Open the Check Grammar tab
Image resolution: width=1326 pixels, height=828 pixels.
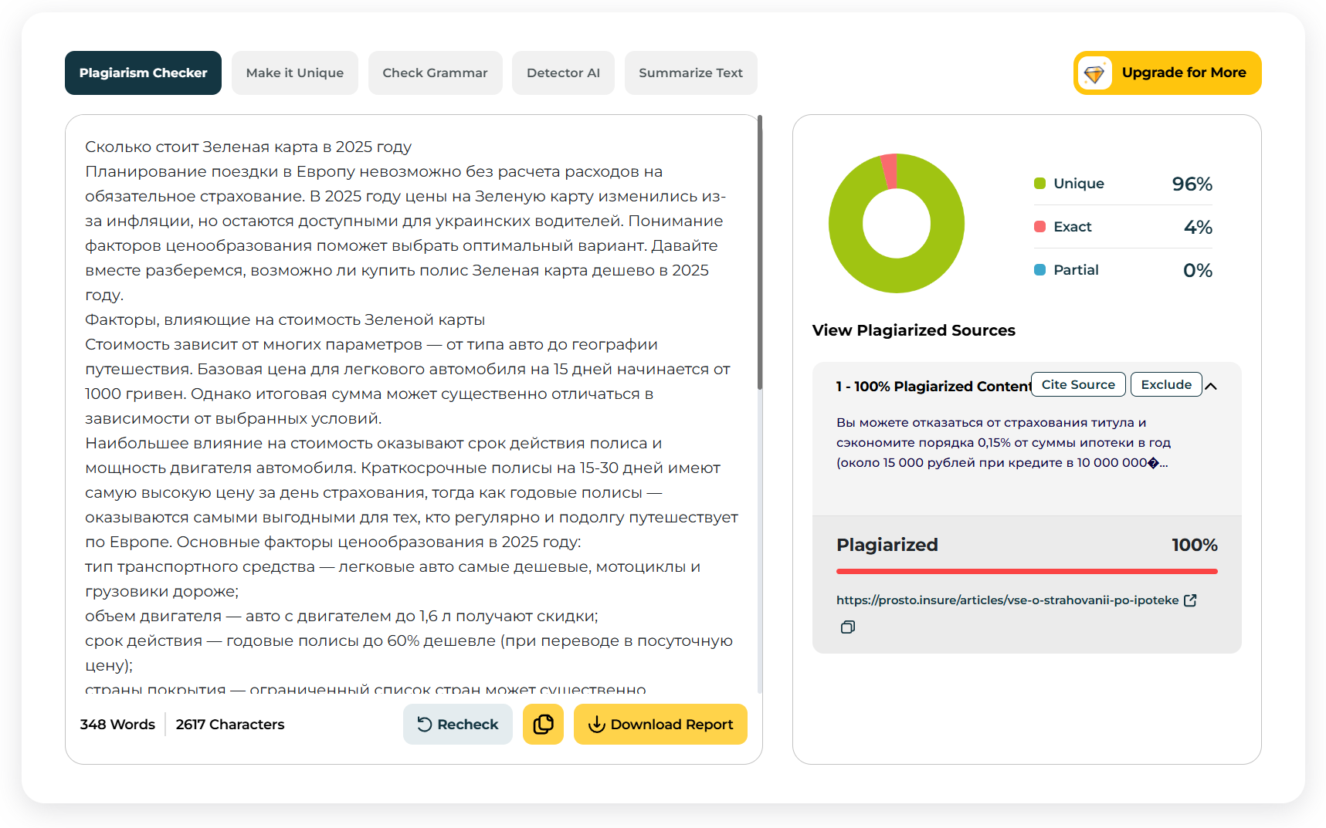point(435,73)
